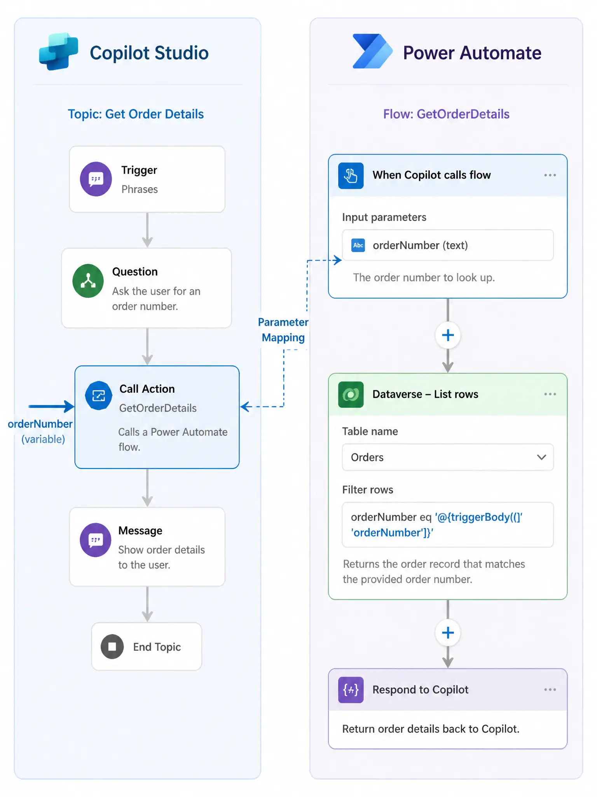
Task: Click the When Copilot calls flow touch icon
Action: tap(351, 176)
